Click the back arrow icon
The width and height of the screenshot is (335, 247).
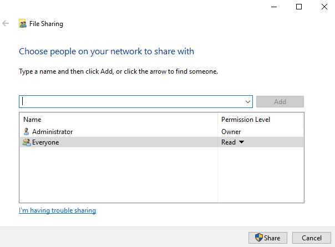click(x=6, y=24)
